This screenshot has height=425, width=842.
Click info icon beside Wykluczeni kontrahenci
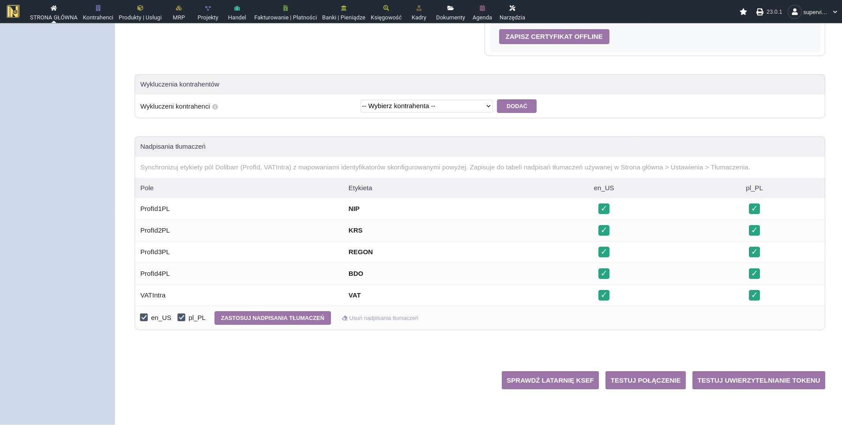point(215,107)
